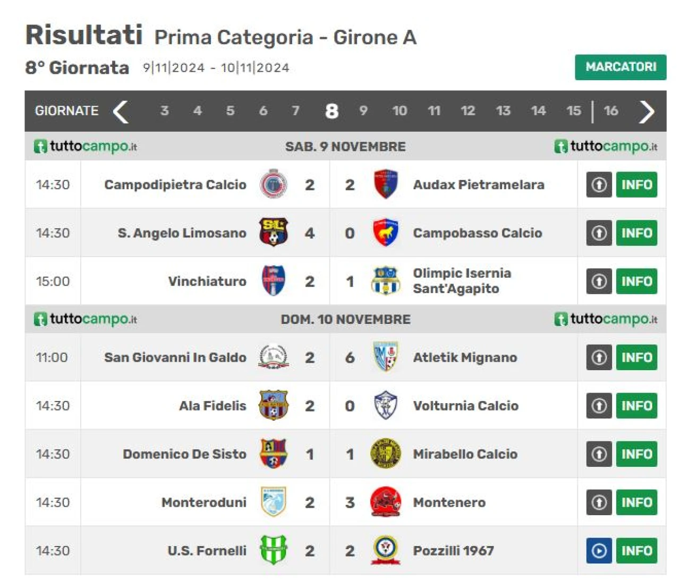Open the MARCATORI button
680x581 pixels.
click(620, 67)
